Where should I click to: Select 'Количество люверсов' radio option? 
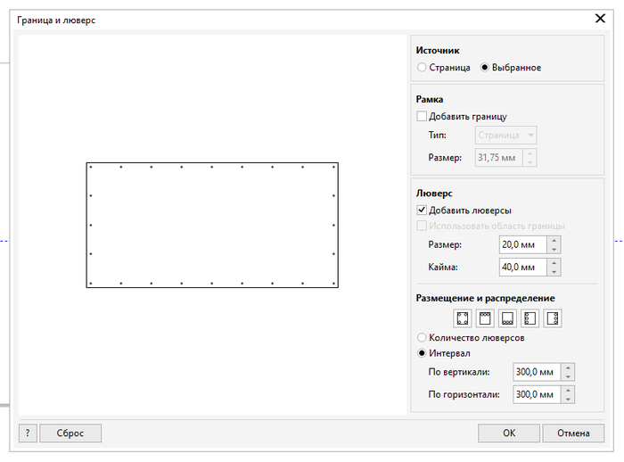click(x=423, y=338)
